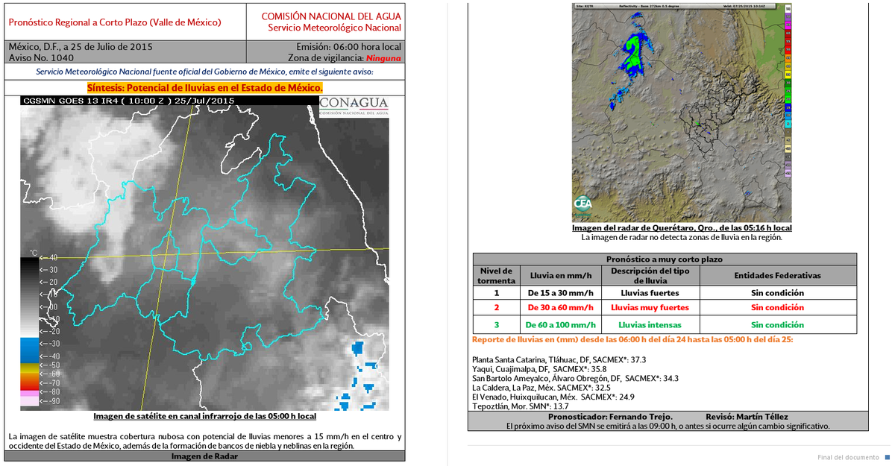This screenshot has height=466, width=895.
Task: Select 'Imagen de Radar' section heading
Action: (204, 456)
